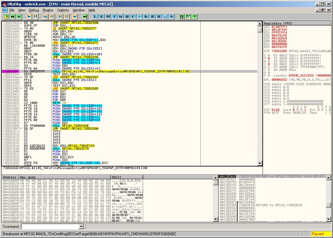
Task: Open Windows list with W button
Action: (x=121, y=17)
